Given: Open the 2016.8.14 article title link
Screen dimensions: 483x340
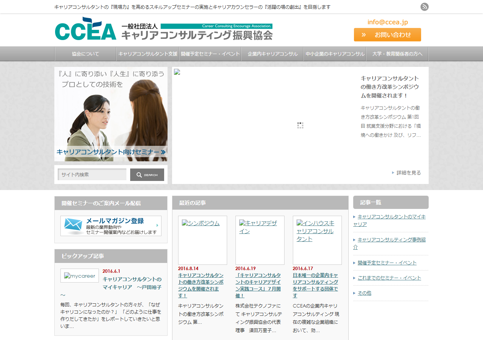Looking at the screenshot, I should click(x=201, y=285).
